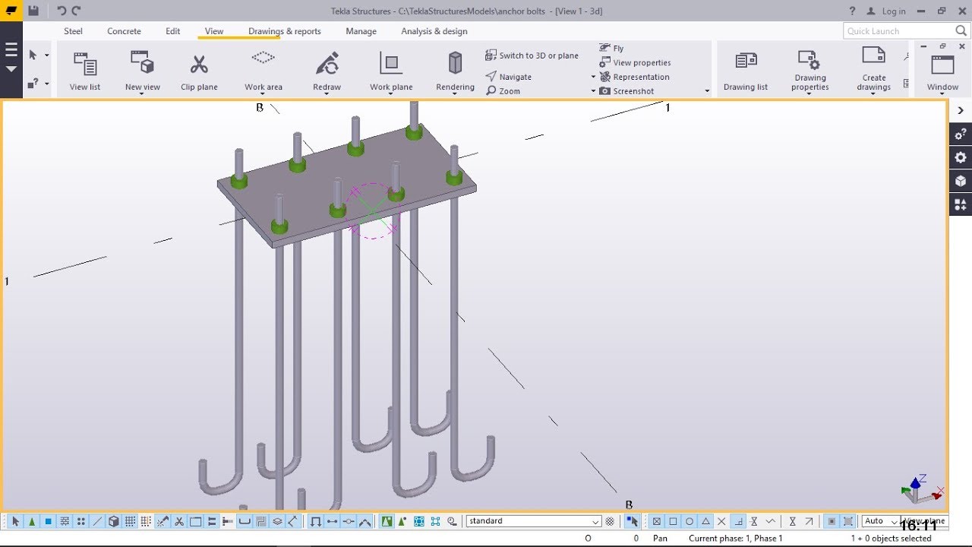The height and width of the screenshot is (547, 972).
Task: Toggle the Select cuts scissors switch
Action: [179, 521]
